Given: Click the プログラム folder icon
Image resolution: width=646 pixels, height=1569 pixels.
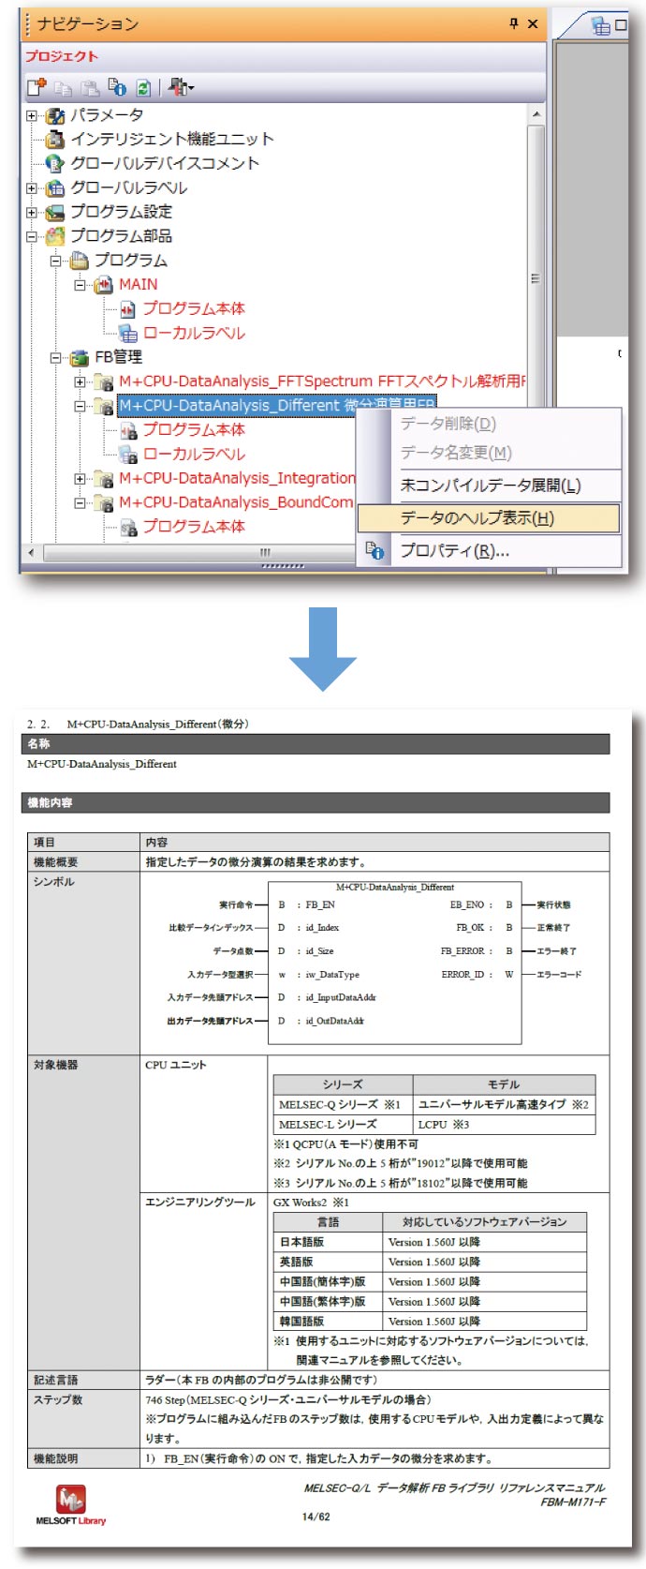Looking at the screenshot, I should (80, 261).
